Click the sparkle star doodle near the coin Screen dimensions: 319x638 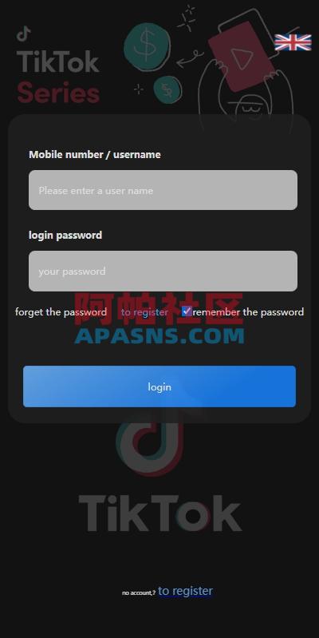(187, 18)
